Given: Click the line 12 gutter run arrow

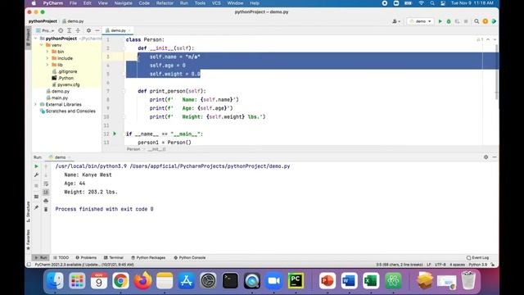Looking at the screenshot, I should [115, 134].
